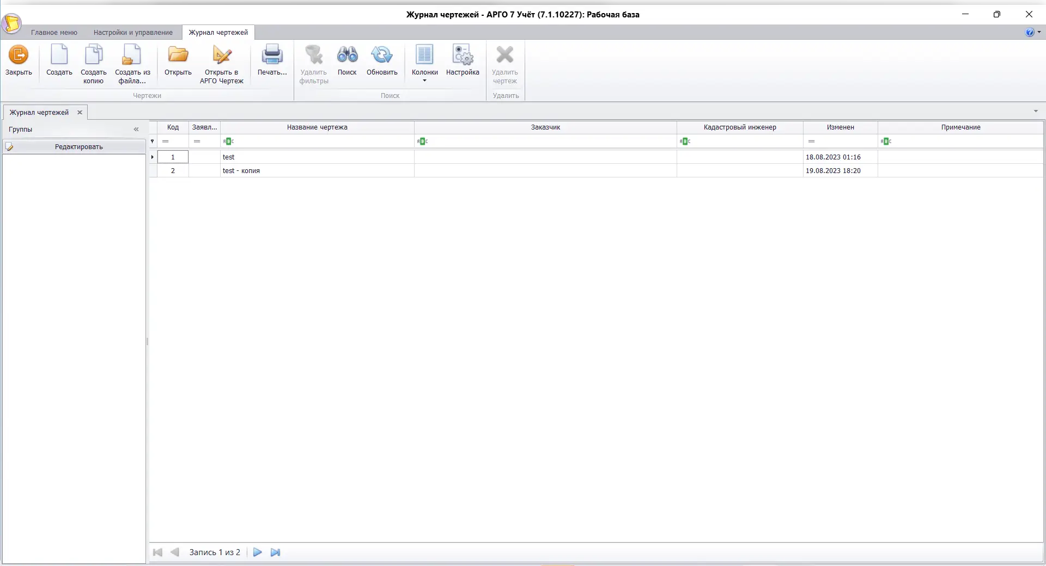
Task: Create a new drawing with Создать
Action: point(59,60)
